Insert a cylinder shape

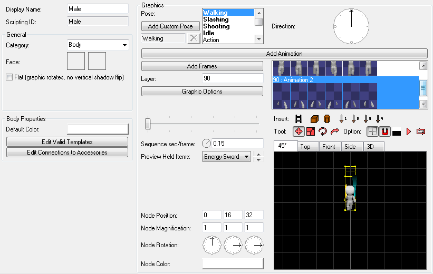[327, 119]
